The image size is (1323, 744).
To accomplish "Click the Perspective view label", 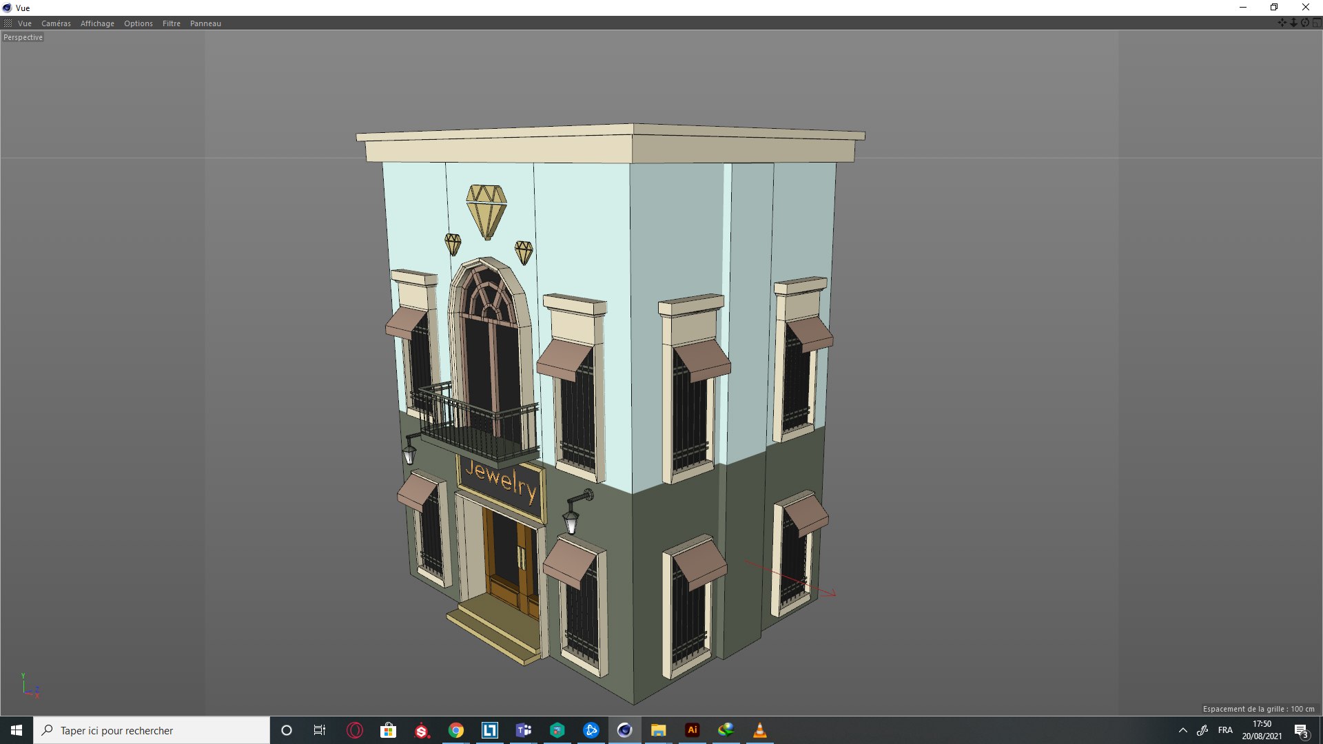I will (23, 37).
